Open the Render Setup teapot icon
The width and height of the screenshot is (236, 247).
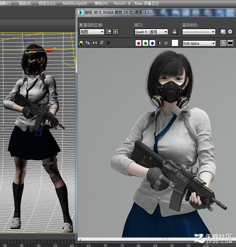pyautogui.click(x=223, y=32)
